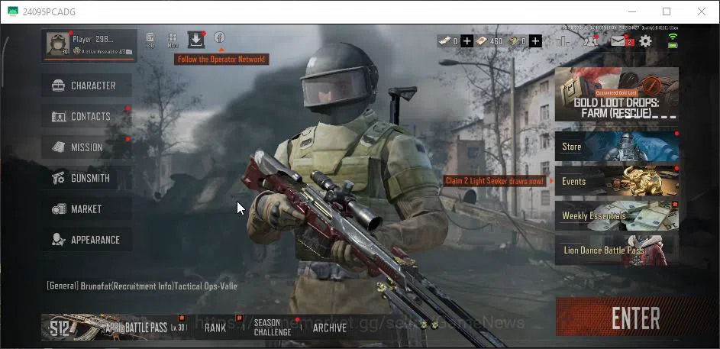Open the Lion Dance Battle Pass banner
Screen dimensions: 720x349
coord(617,250)
